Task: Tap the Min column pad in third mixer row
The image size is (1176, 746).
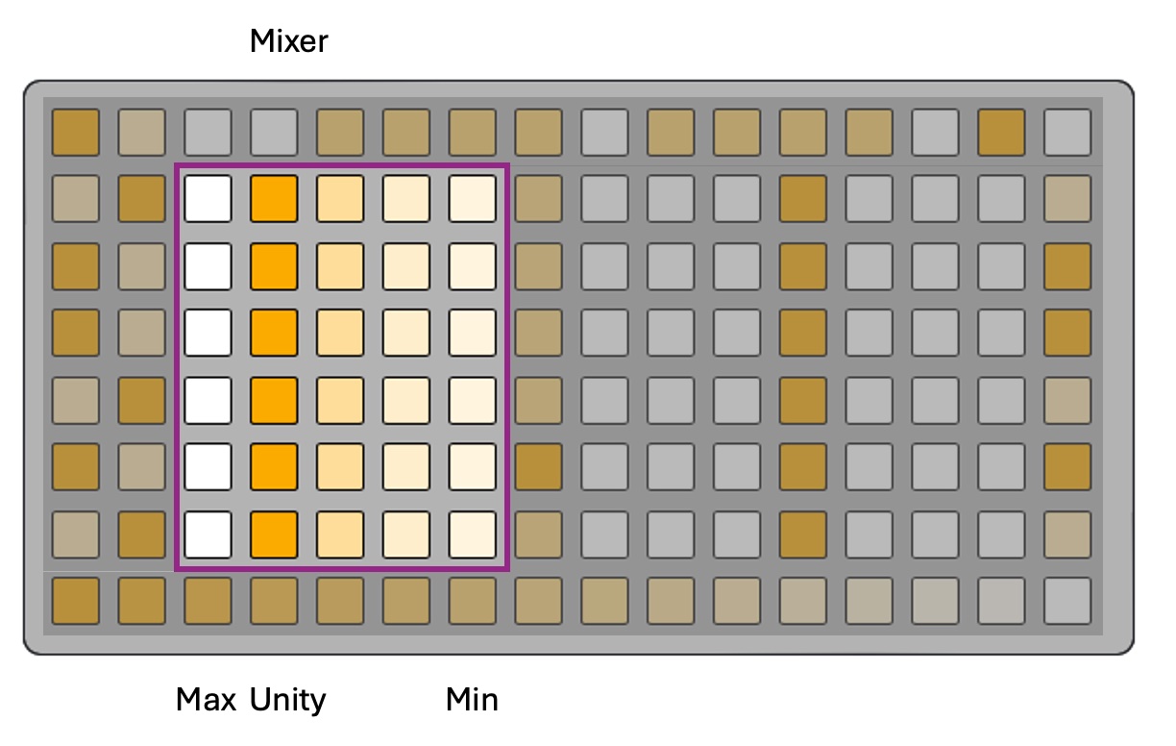Action: [473, 333]
